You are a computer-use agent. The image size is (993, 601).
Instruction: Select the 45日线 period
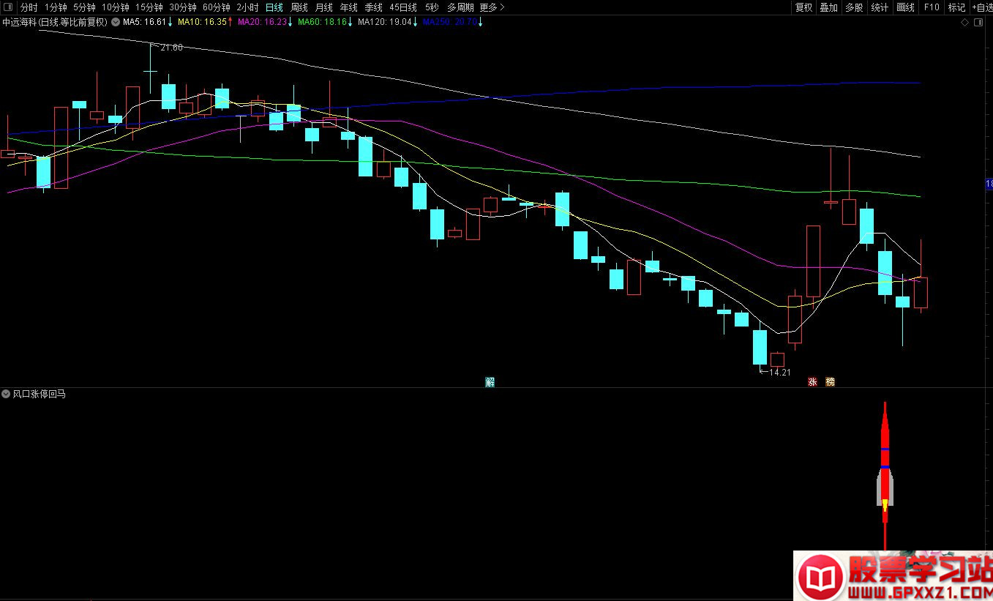pos(403,7)
